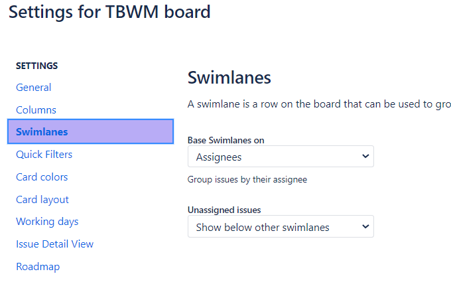This screenshot has height=294, width=451.
Task: Go to Working days settings
Action: click(x=47, y=222)
